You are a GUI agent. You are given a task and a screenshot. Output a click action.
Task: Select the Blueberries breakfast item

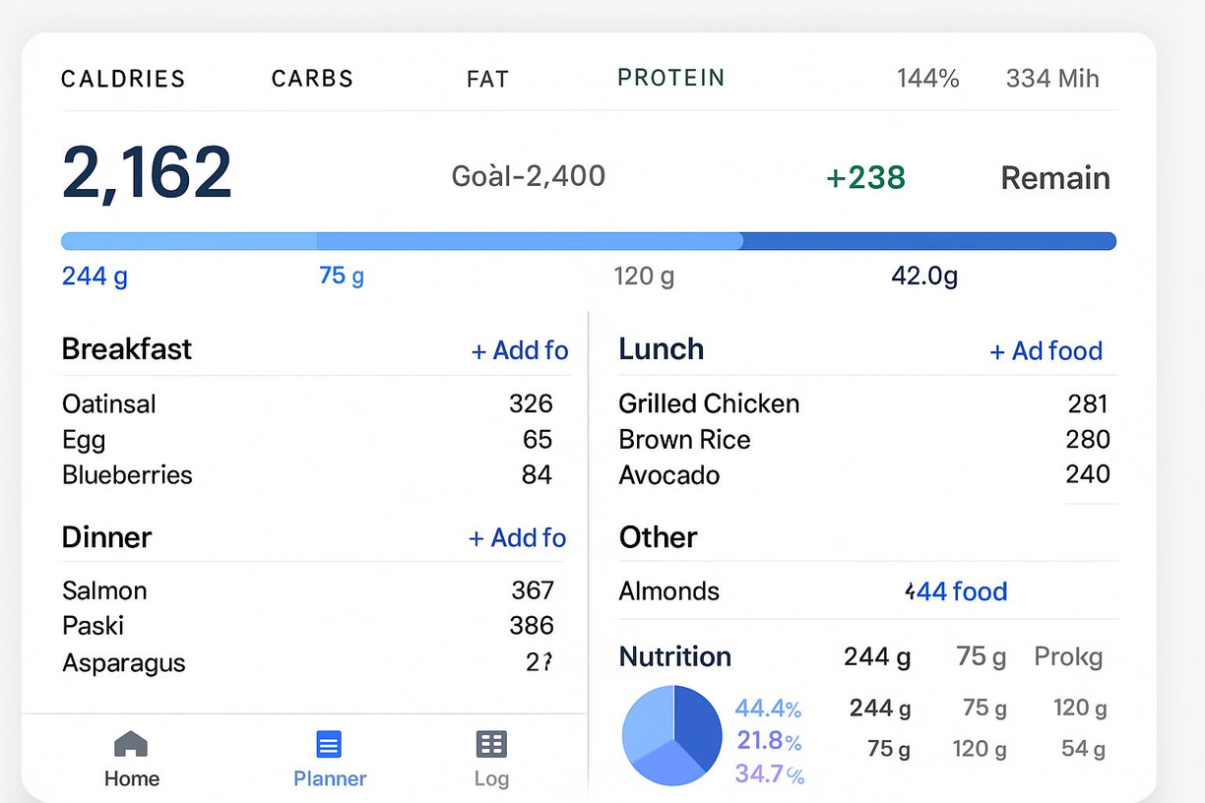[127, 475]
